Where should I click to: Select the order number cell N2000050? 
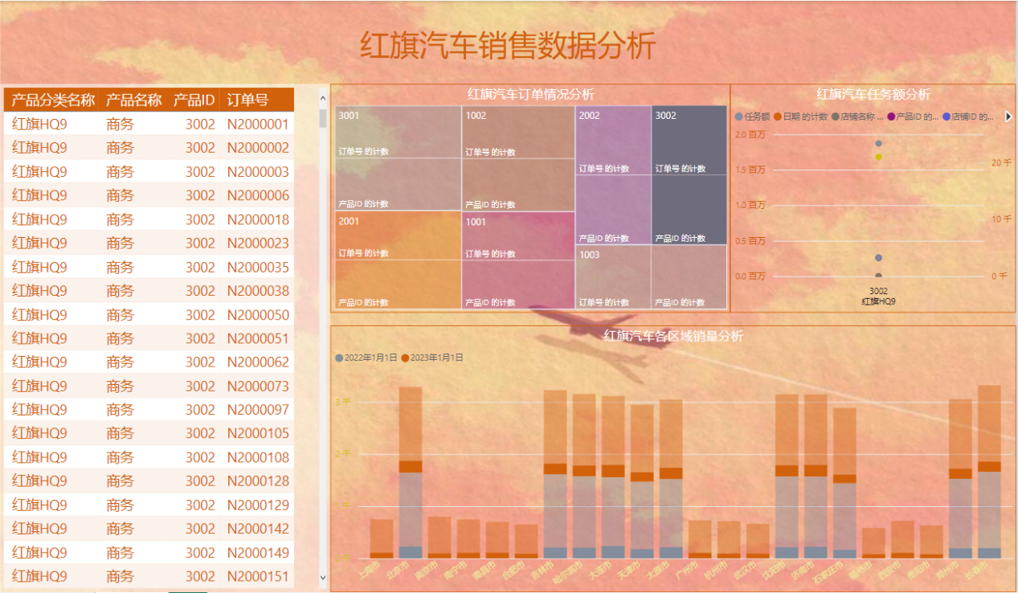(x=257, y=314)
